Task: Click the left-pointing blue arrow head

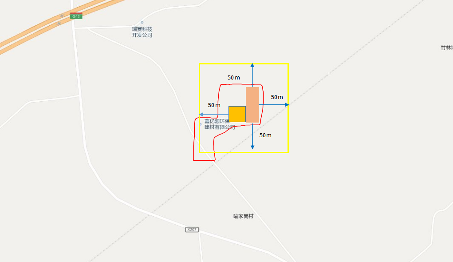Action: tap(201, 115)
